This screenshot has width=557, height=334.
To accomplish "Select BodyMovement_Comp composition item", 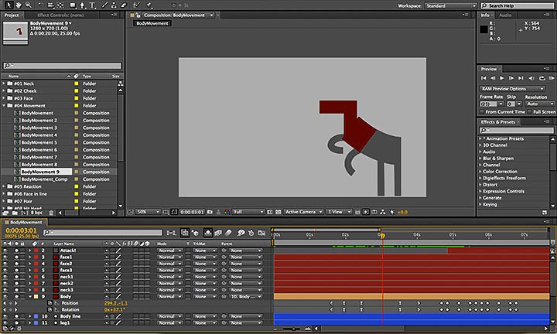I will [44, 179].
